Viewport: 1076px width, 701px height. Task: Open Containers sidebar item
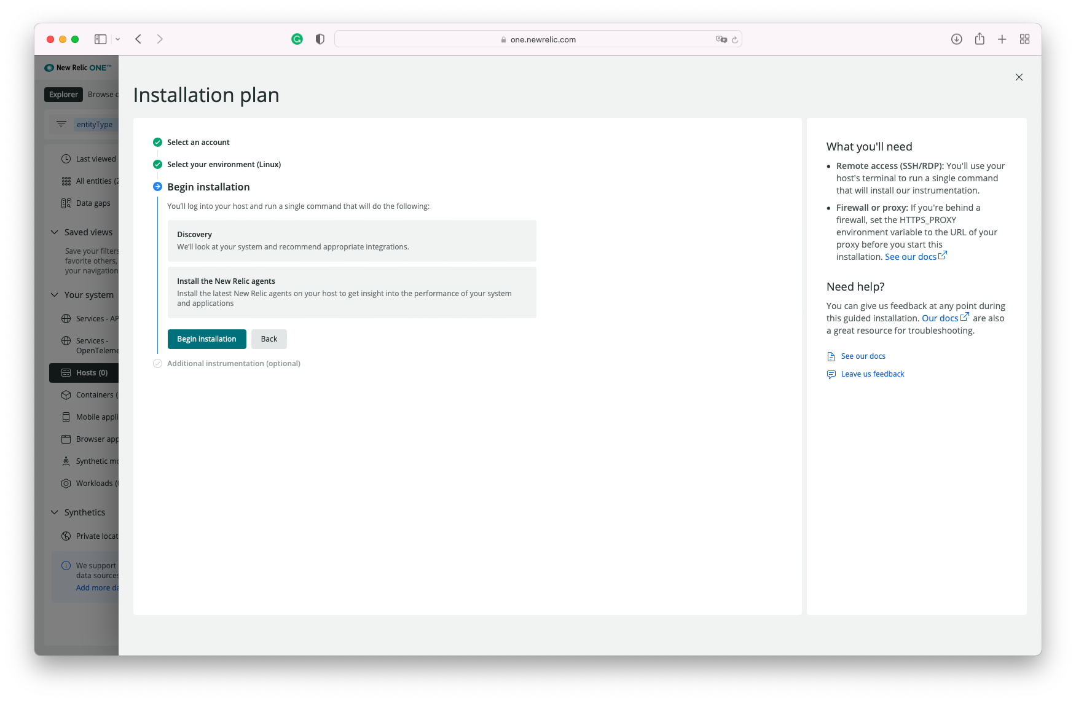click(x=90, y=395)
